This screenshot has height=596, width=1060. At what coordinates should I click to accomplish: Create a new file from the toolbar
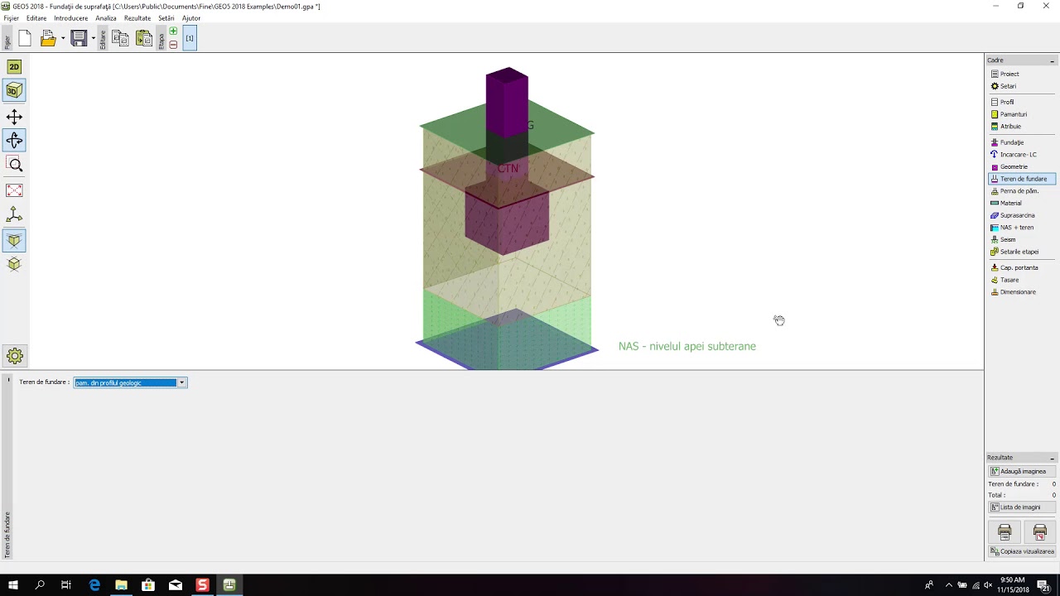pos(25,38)
